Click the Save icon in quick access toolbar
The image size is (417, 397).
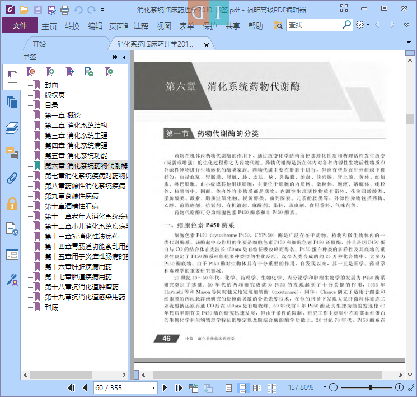coord(38,10)
